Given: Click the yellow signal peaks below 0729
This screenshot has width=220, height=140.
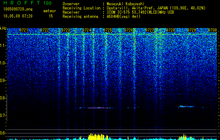Looking at the screenshot, I should pos(183,137).
